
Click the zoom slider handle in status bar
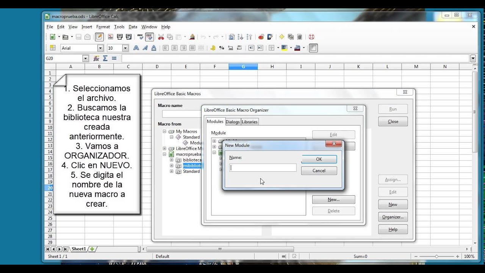click(x=436, y=257)
